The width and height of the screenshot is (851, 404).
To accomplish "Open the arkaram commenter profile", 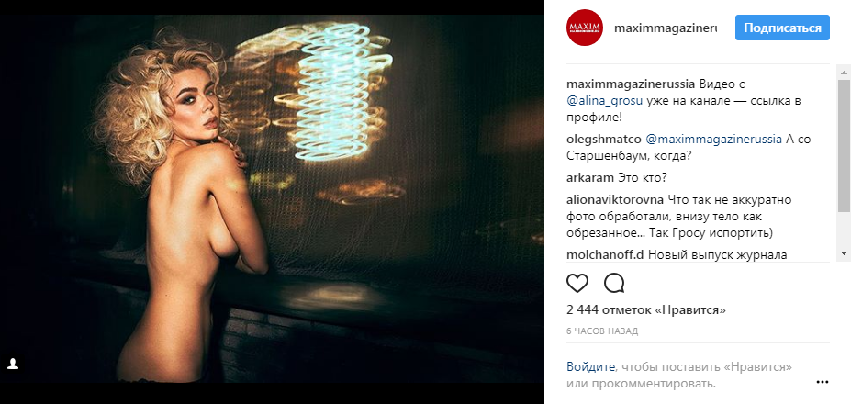I will 589,177.
